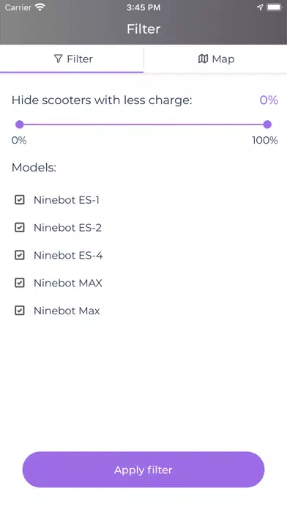Toggle the Ninebot ES-2 checkbox

20,227
